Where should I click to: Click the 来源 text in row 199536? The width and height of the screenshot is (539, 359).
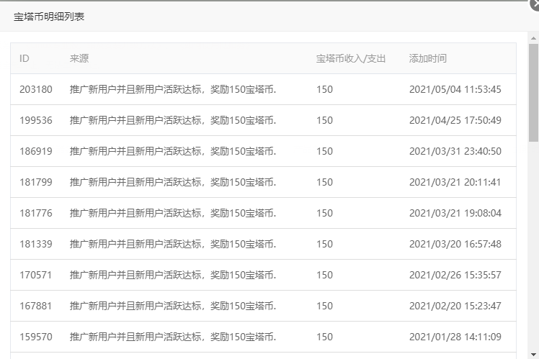pyautogui.click(x=173, y=120)
